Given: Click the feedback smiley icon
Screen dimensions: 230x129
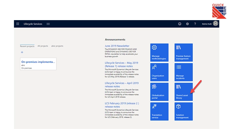Looking at the screenshot, I should tap(180, 24).
